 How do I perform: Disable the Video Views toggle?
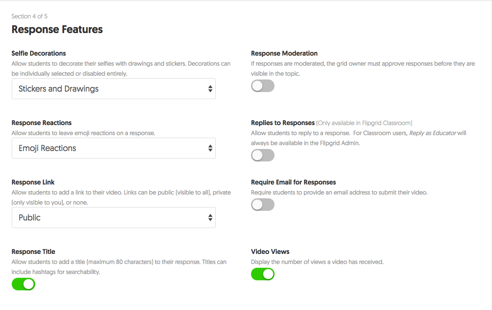click(x=263, y=274)
